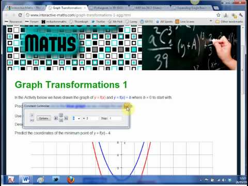Open the Twitter bookmark
Image resolution: width=248 pixels, height=186 pixels.
click(x=98, y=22)
